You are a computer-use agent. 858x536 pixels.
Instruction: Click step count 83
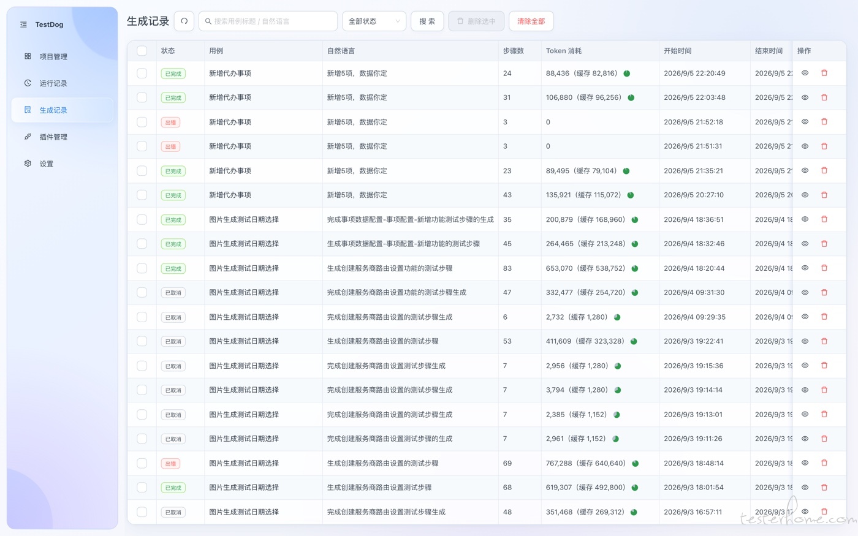[x=507, y=268]
